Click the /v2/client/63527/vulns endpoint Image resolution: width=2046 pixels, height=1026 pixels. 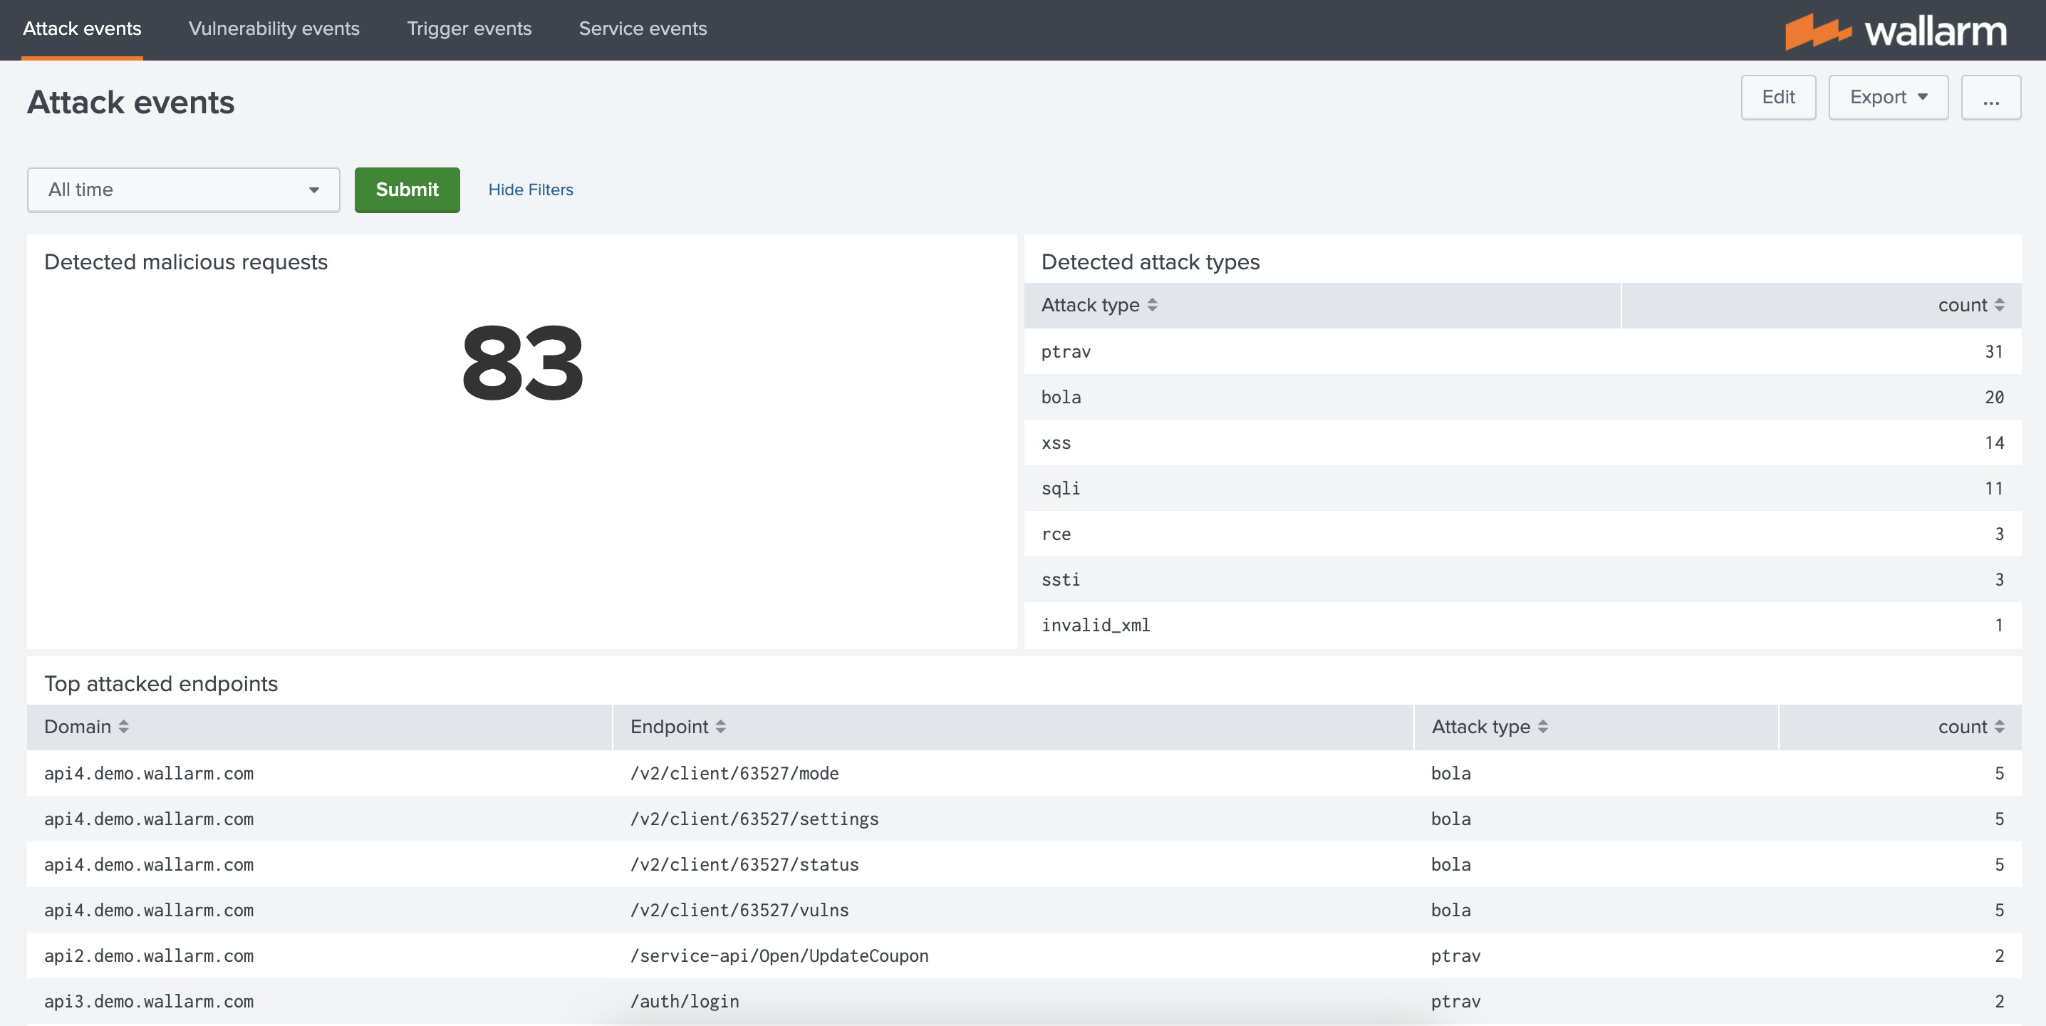tap(739, 910)
